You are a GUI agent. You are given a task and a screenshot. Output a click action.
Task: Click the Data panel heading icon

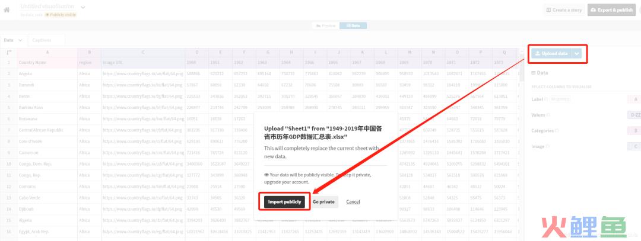coord(533,73)
